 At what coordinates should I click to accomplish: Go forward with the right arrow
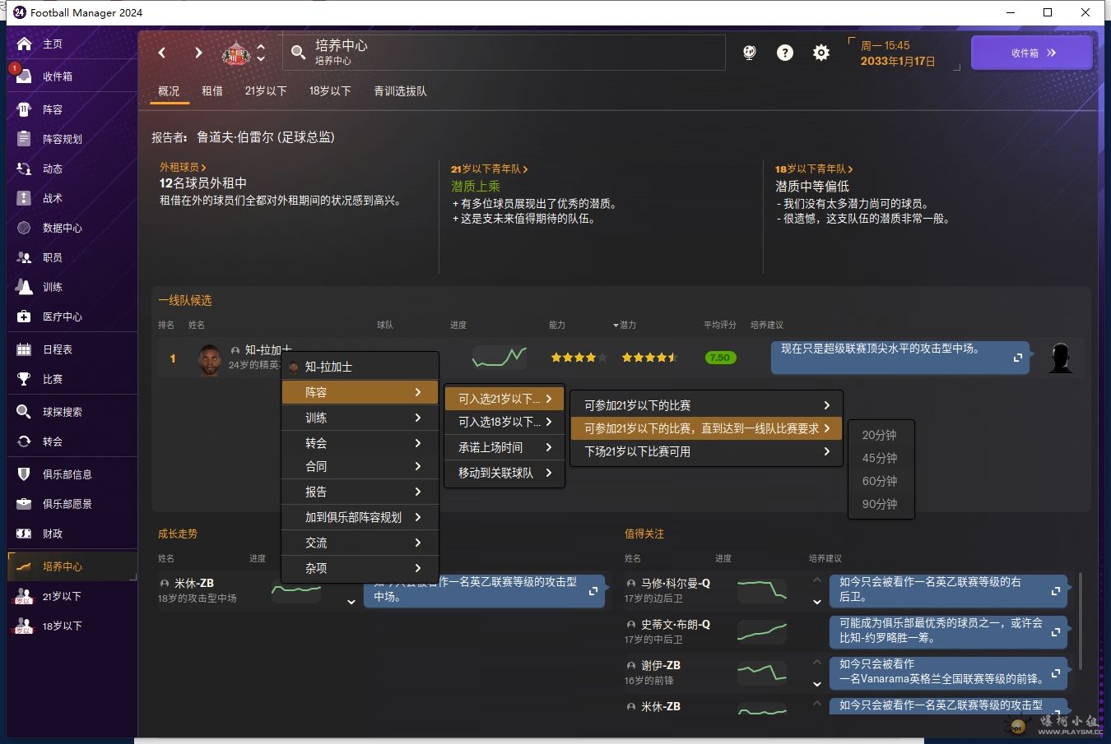(x=198, y=53)
